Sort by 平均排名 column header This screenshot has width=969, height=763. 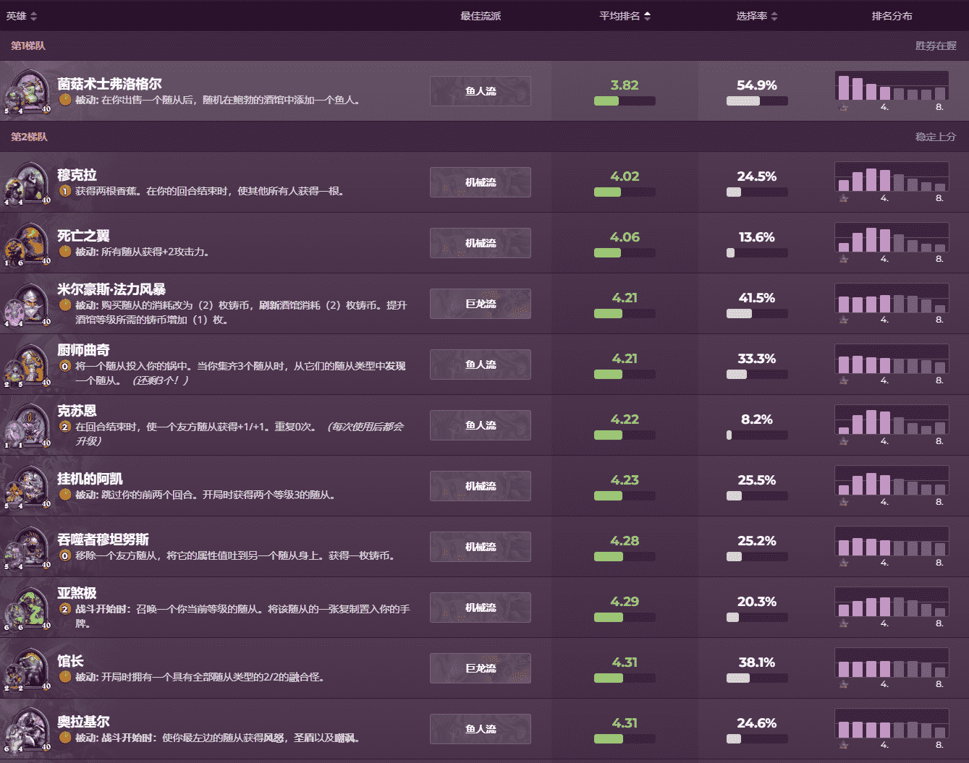pyautogui.click(x=625, y=16)
